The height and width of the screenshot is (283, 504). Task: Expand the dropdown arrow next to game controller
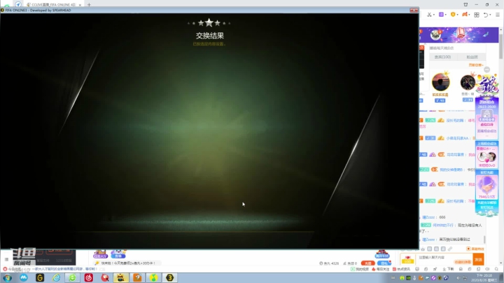coord(469,15)
